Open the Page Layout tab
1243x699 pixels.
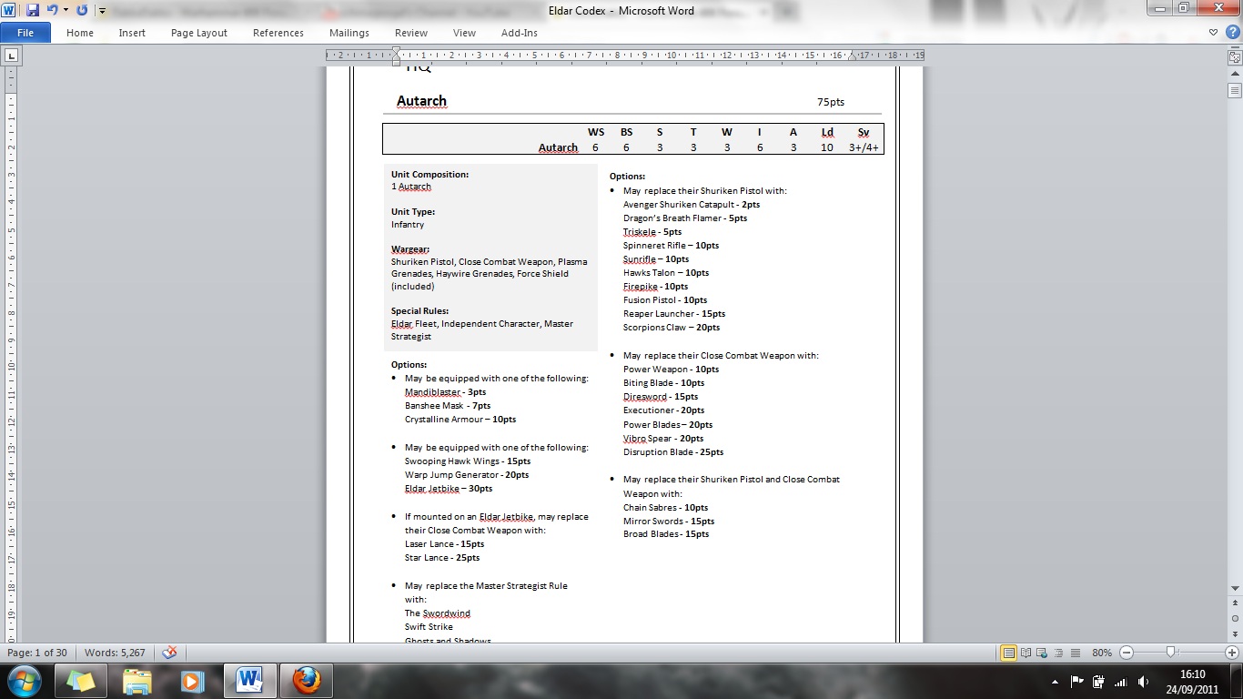(x=199, y=33)
